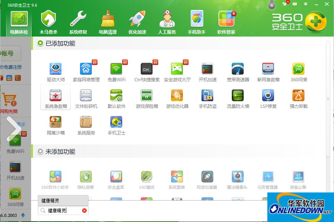
Task: Open 手机助手 phone assistant tab
Action: pyautogui.click(x=196, y=23)
